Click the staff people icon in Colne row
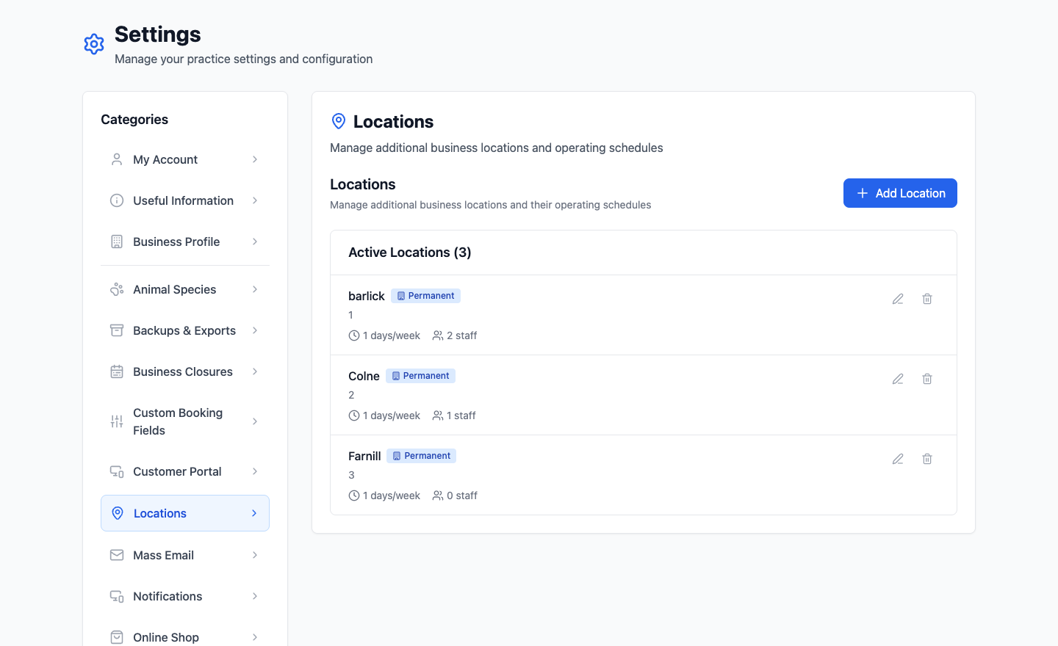The height and width of the screenshot is (646, 1058). coord(438,415)
